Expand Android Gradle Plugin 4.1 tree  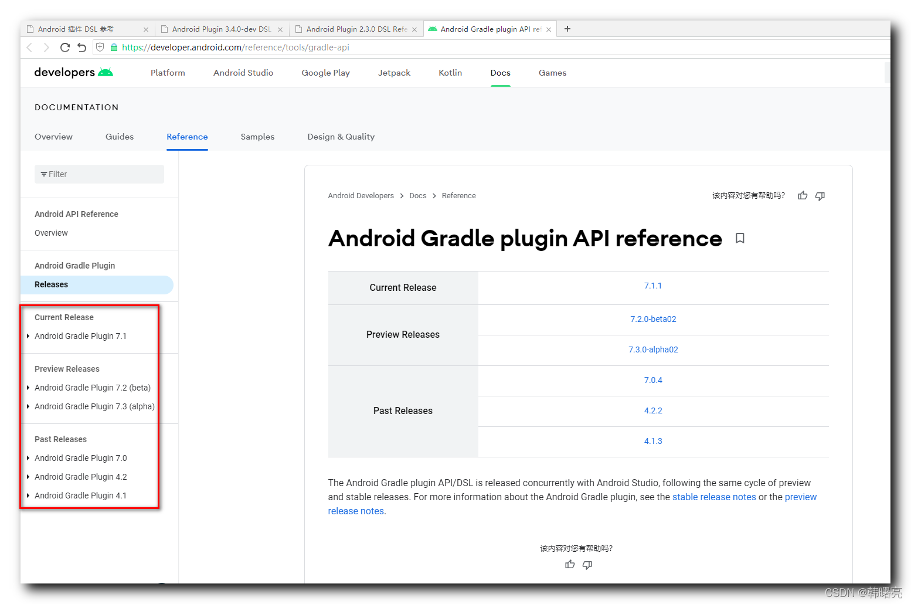coord(28,496)
